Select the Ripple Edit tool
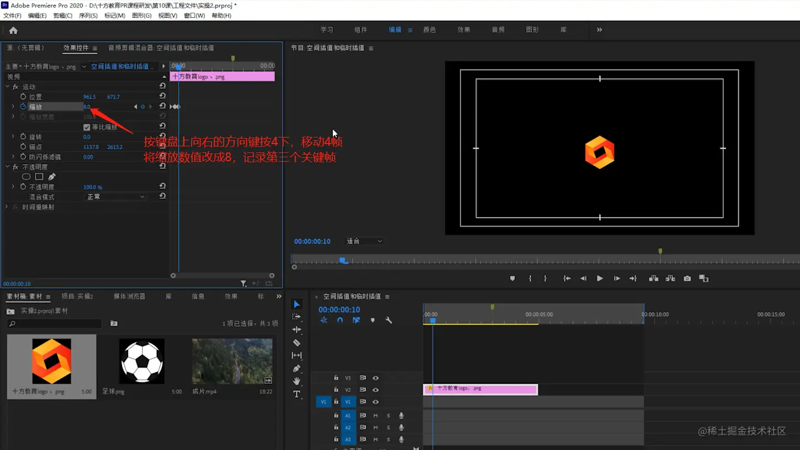Screen dimensions: 800x450 coord(296,330)
